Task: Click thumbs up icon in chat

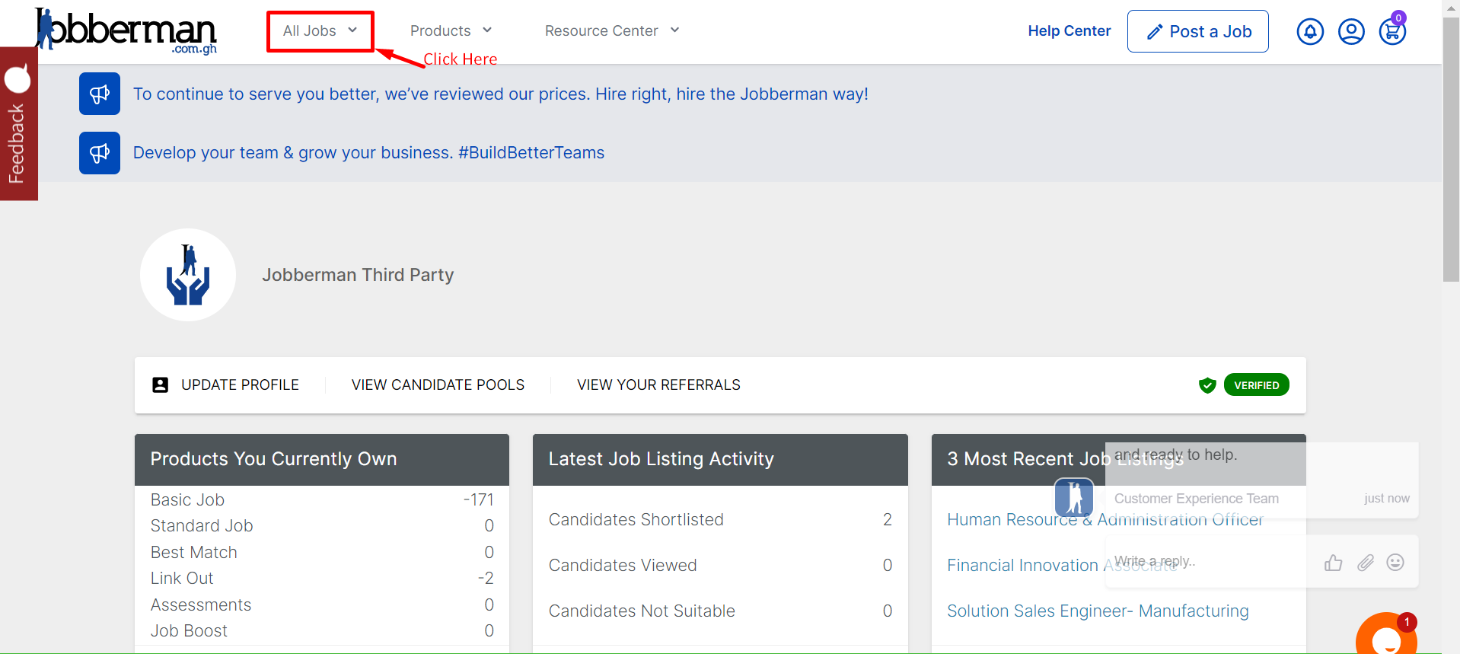Action: (1333, 563)
